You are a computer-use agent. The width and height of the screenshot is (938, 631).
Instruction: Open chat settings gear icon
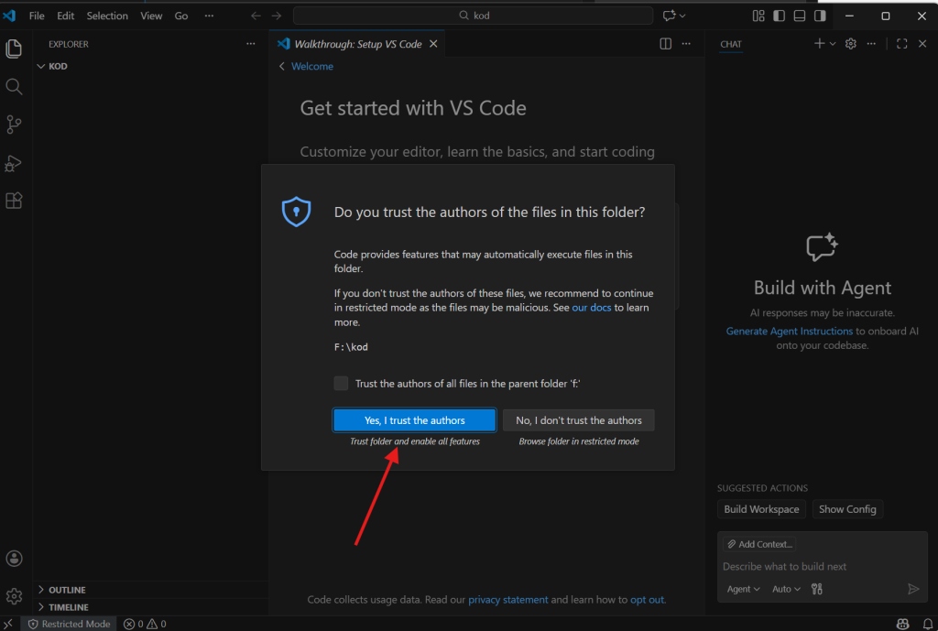pos(850,44)
